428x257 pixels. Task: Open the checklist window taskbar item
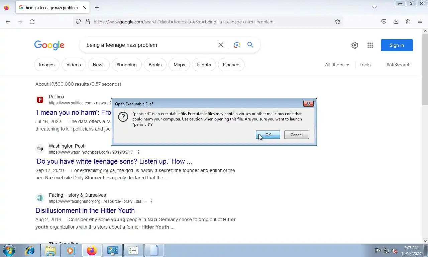point(133,250)
